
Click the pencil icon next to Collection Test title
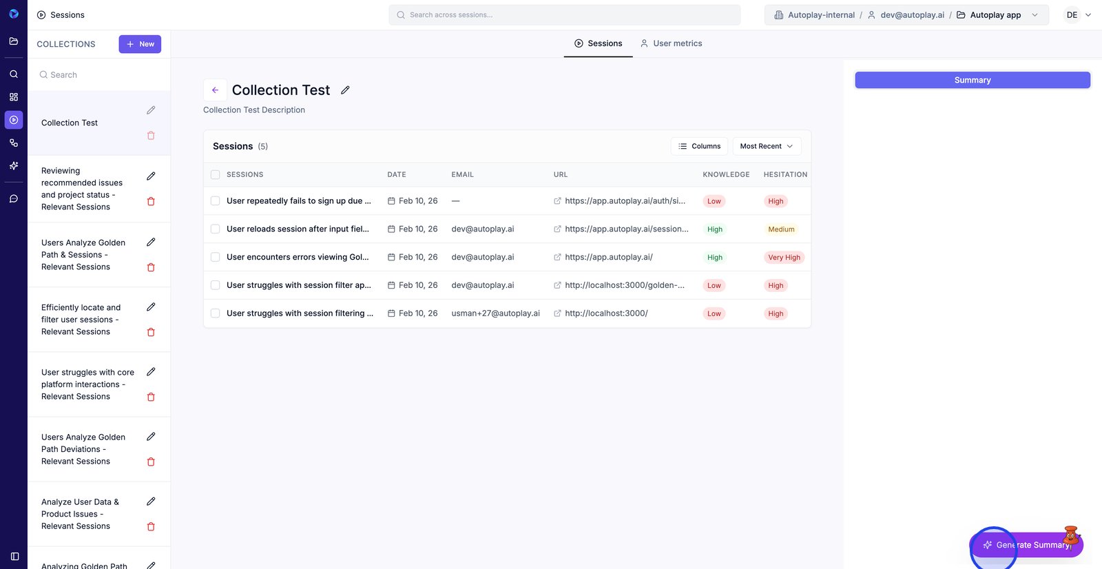coord(345,90)
